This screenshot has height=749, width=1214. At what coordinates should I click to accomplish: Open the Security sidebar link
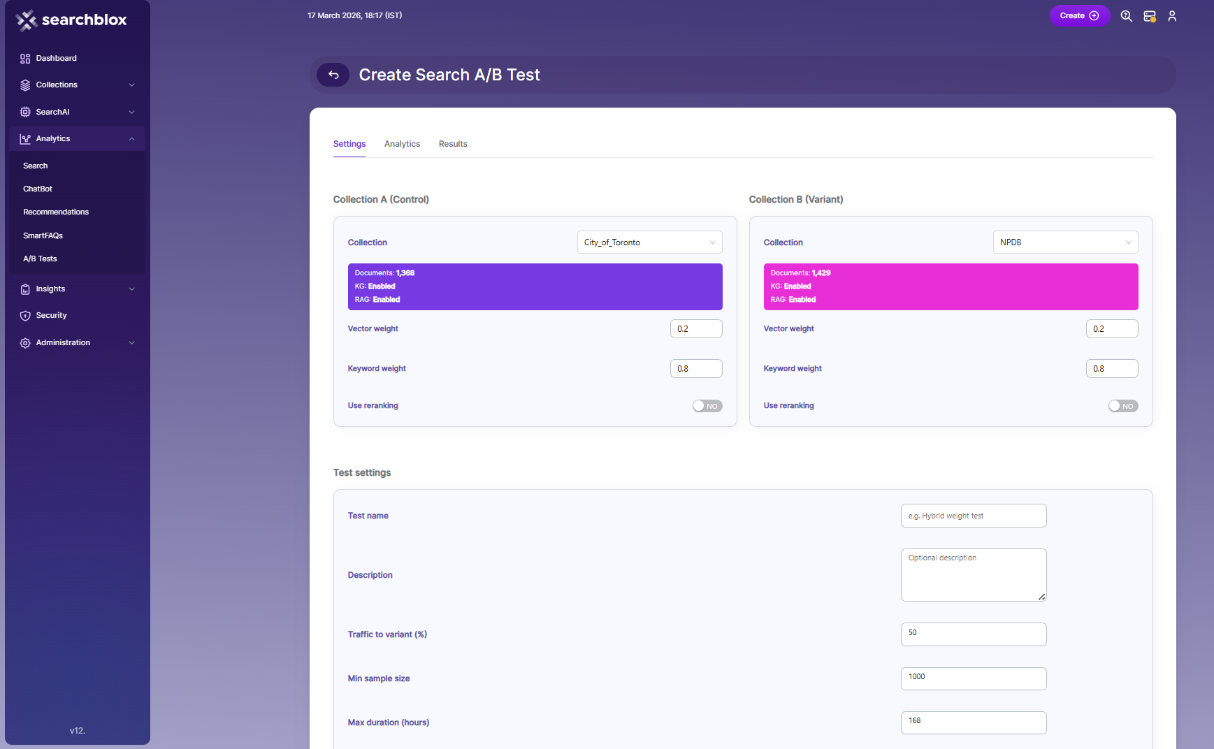coord(51,316)
